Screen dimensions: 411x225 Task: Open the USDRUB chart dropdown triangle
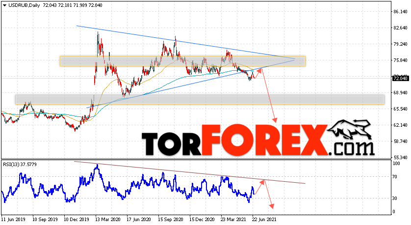pos(4,5)
